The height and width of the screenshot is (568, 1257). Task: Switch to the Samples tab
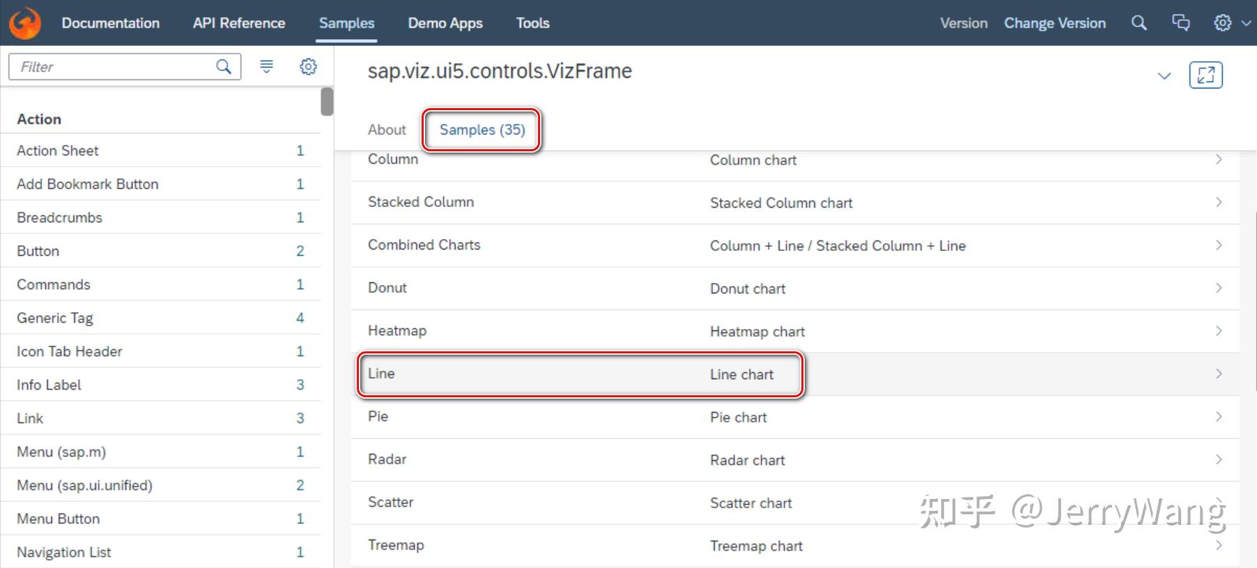click(x=480, y=130)
